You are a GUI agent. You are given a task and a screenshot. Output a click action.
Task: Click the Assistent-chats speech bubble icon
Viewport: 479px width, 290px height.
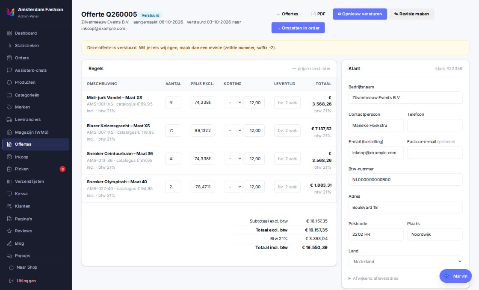pyautogui.click(x=9, y=70)
